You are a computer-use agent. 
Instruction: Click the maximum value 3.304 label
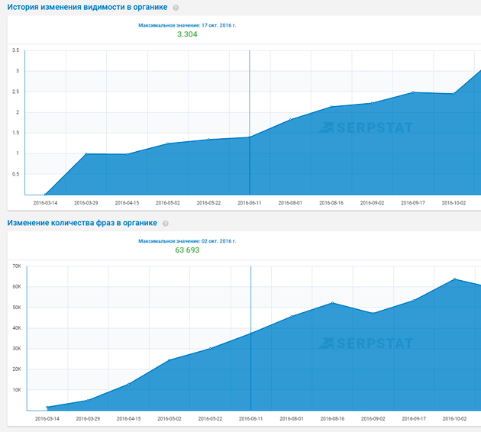point(187,35)
